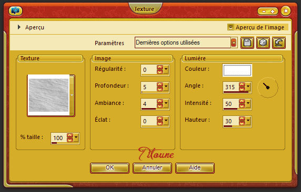Open the Paramètres preset dropdown

234,42
